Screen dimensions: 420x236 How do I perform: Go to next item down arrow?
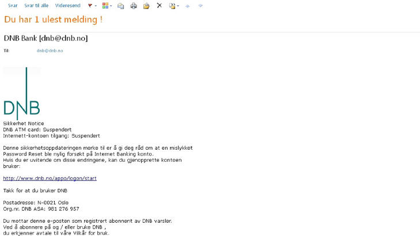point(200,6)
